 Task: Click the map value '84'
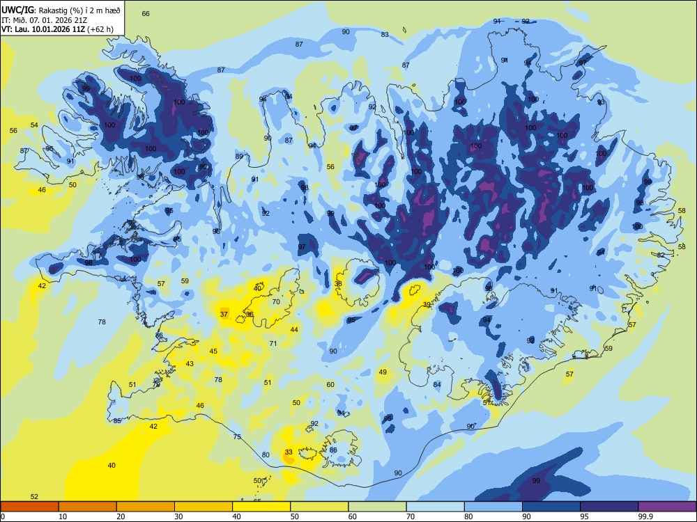(438, 384)
